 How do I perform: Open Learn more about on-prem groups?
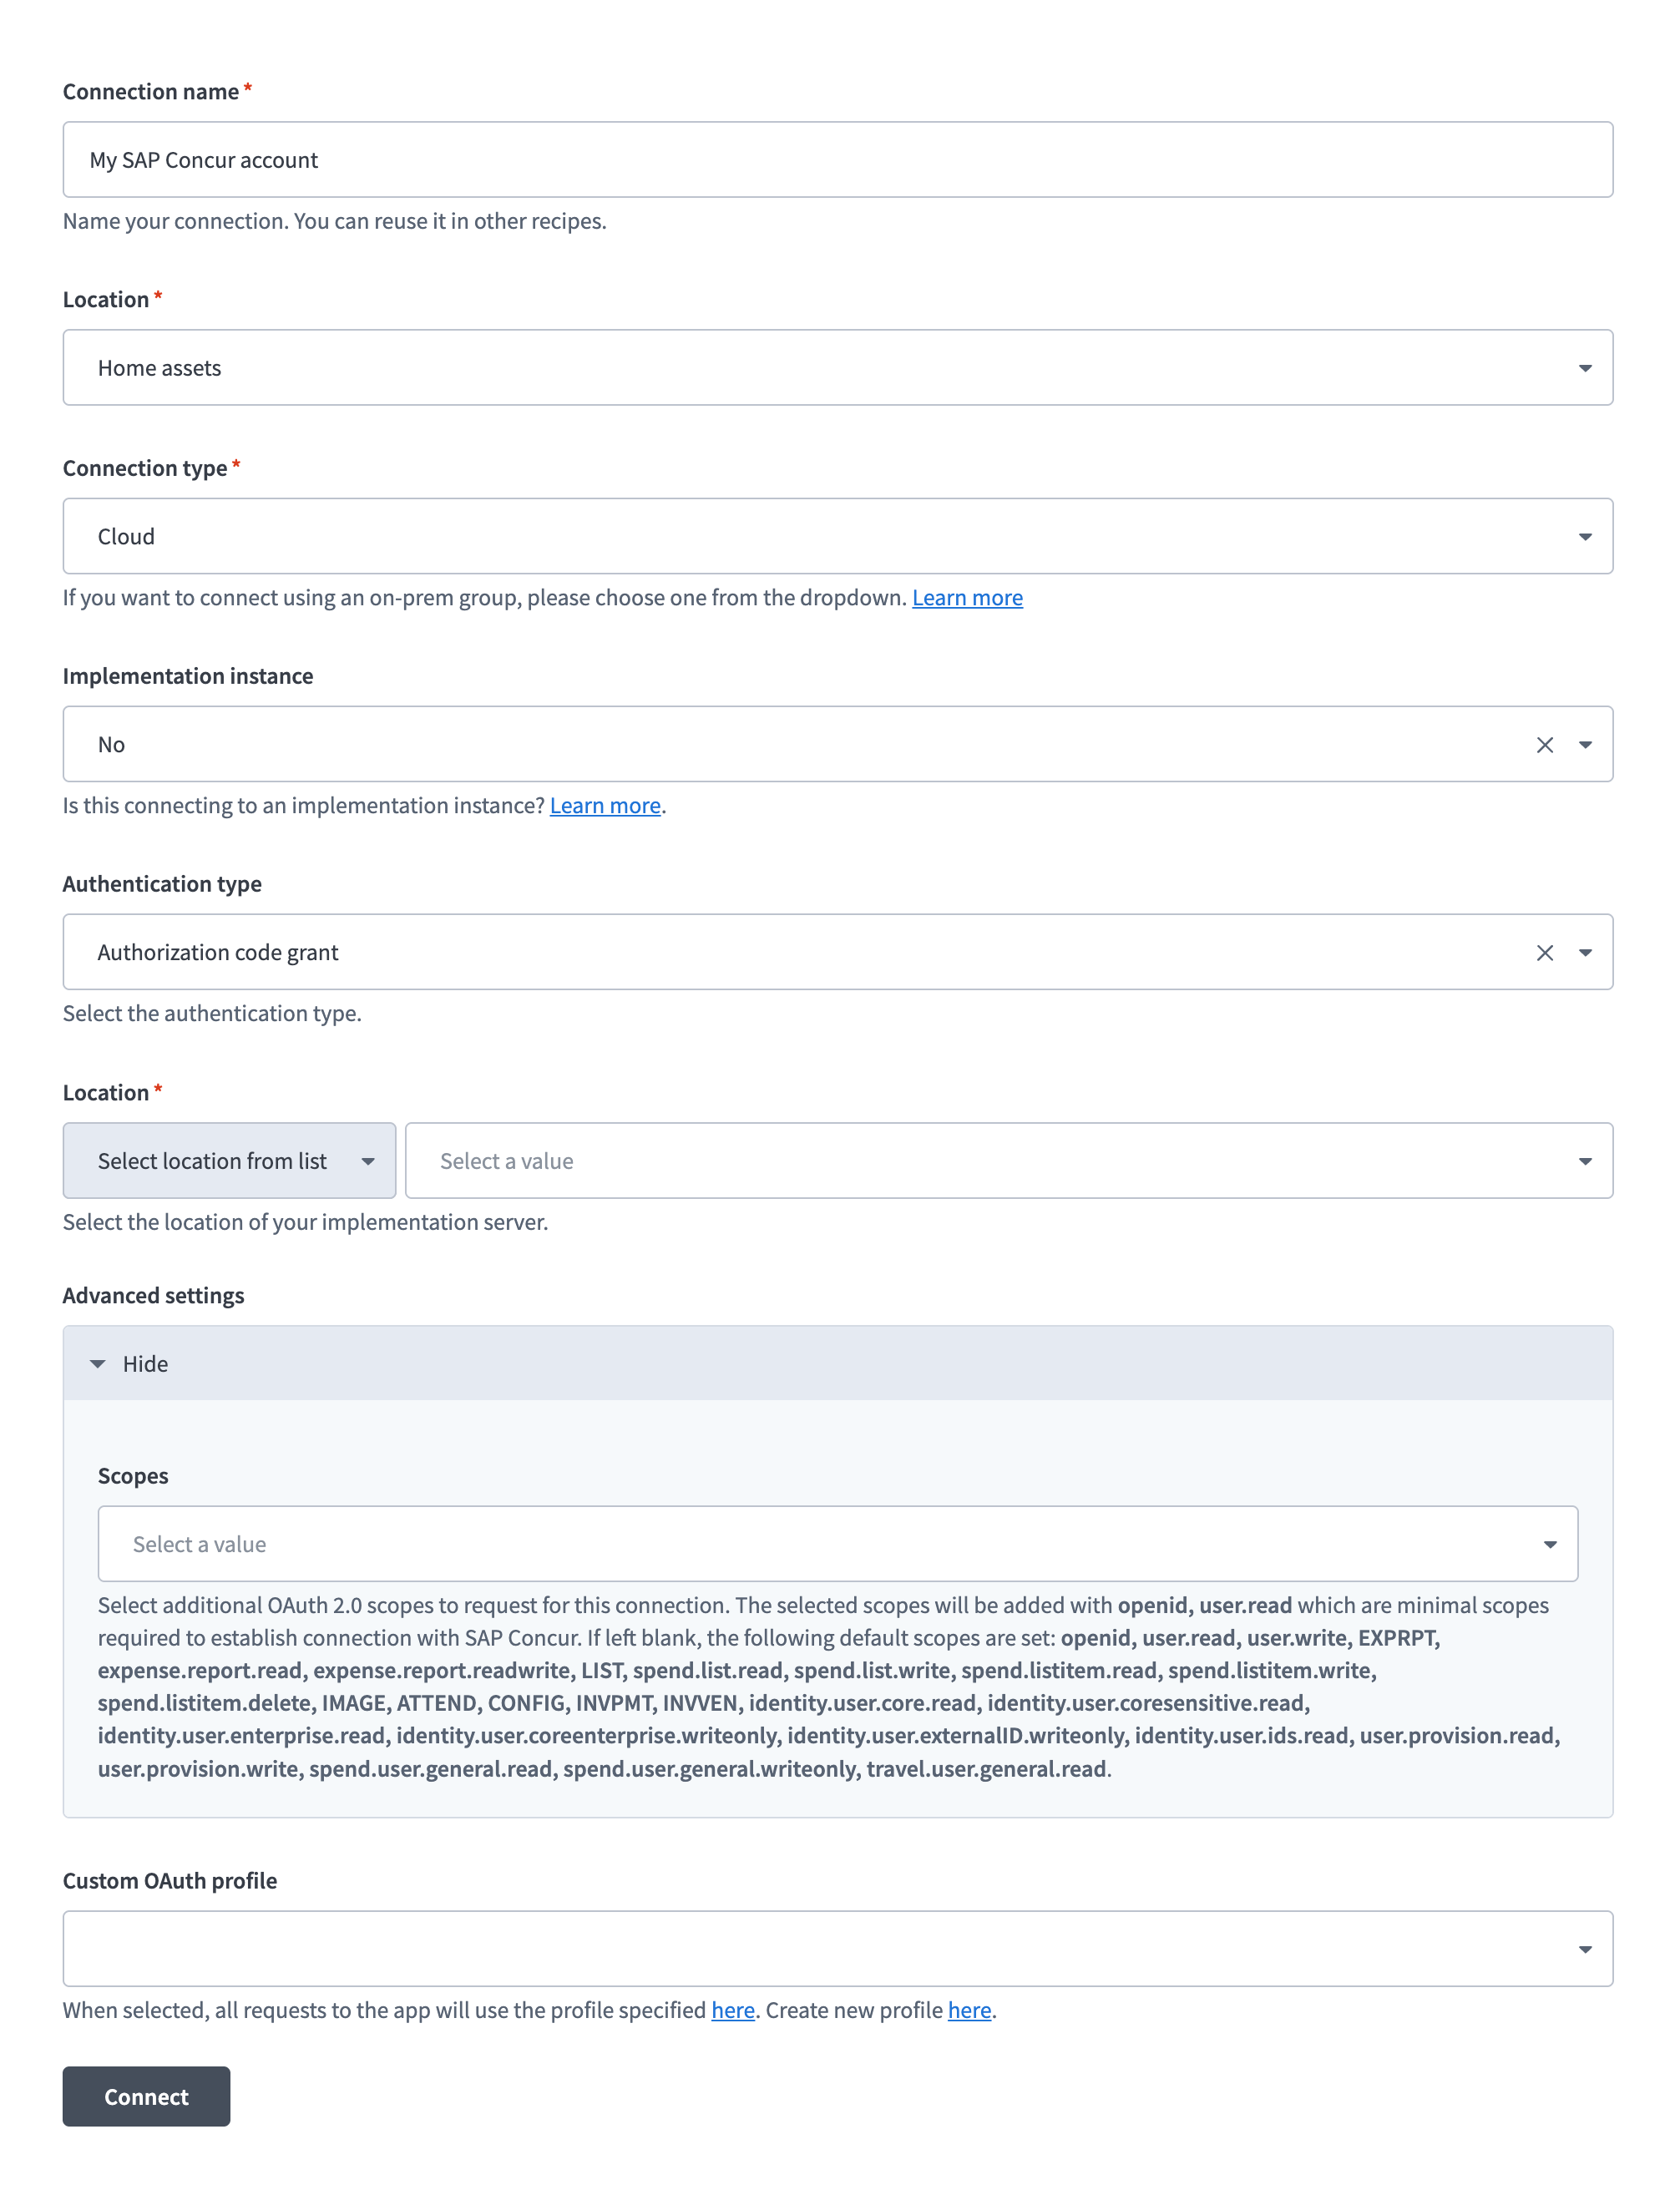pos(967,597)
